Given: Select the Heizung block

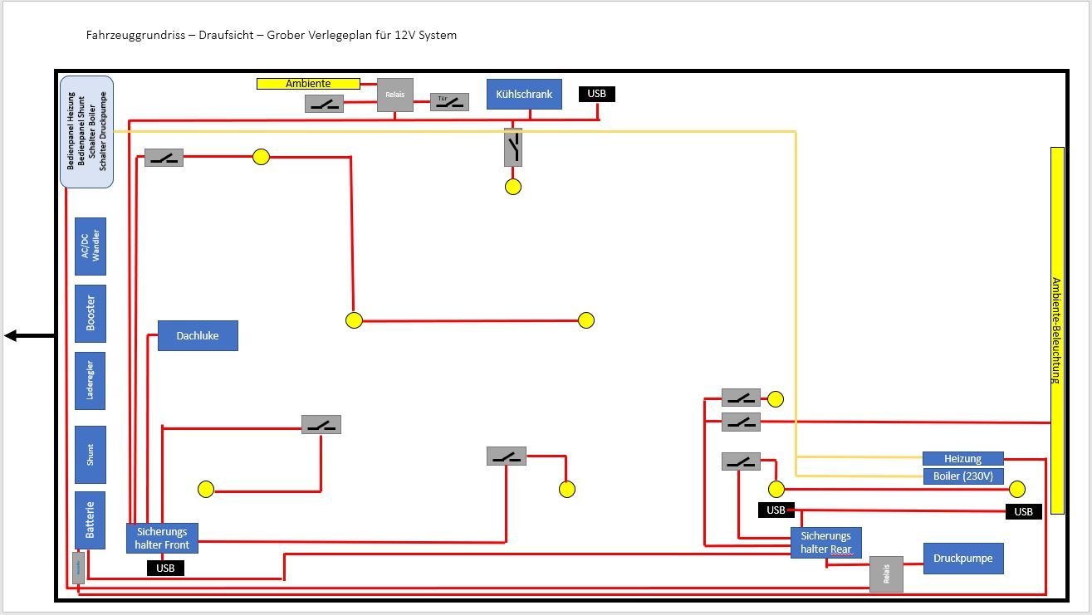Looking at the screenshot, I should point(963,459).
